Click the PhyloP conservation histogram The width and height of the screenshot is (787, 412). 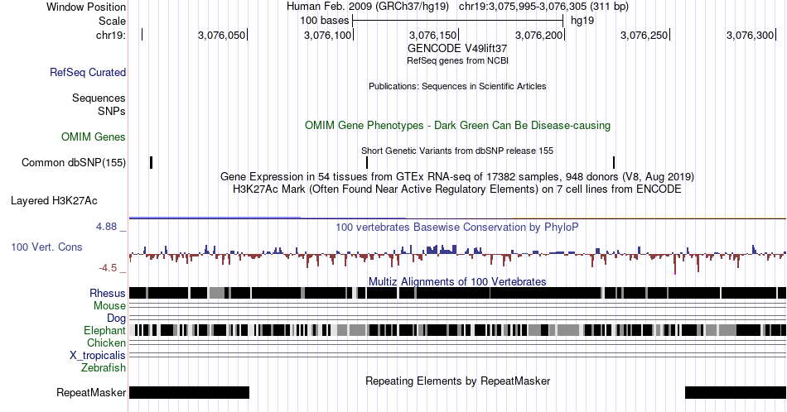click(x=457, y=257)
